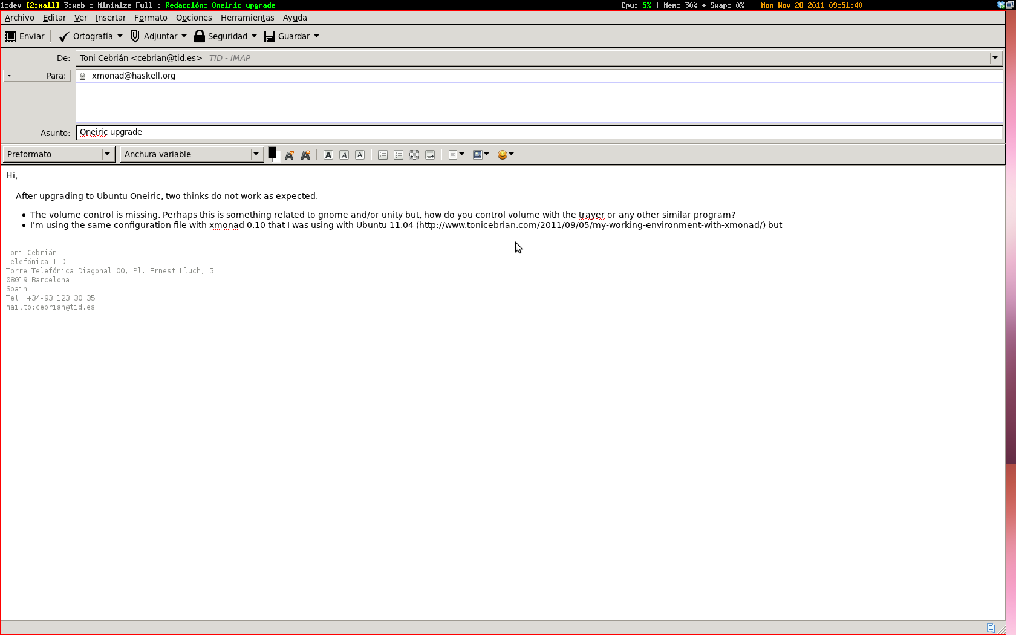Click the Seguridad lock button
Image resolution: width=1016 pixels, height=635 pixels.
point(221,36)
